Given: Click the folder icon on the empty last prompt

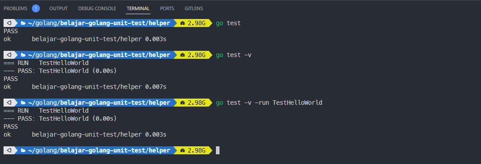Looking at the screenshot, I should pyautogui.click(x=23, y=150).
